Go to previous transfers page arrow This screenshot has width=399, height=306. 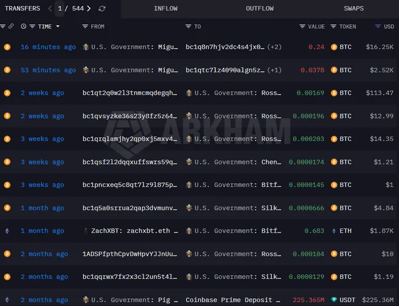(50, 8)
